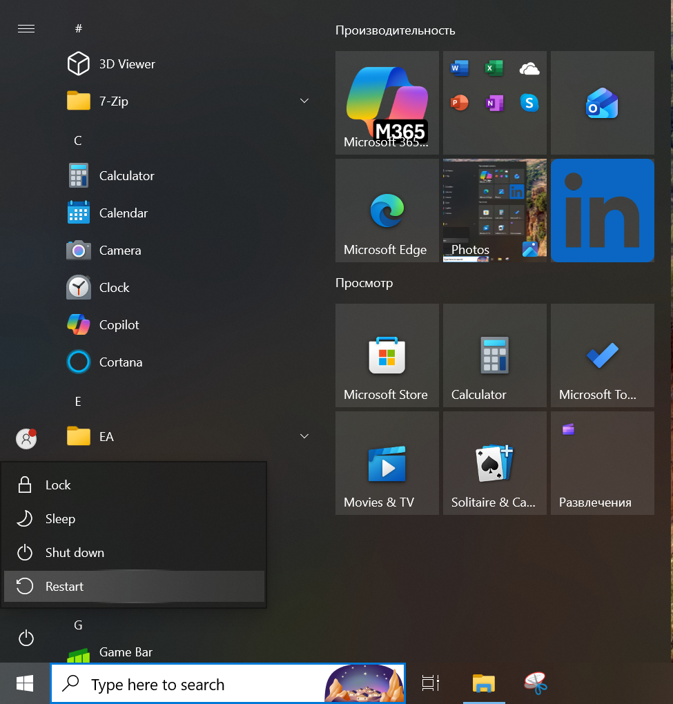
Task: Open the 3D Viewer app
Action: pyautogui.click(x=188, y=63)
